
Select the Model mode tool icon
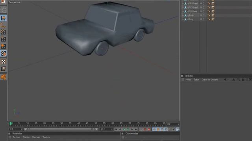click(x=4, y=18)
